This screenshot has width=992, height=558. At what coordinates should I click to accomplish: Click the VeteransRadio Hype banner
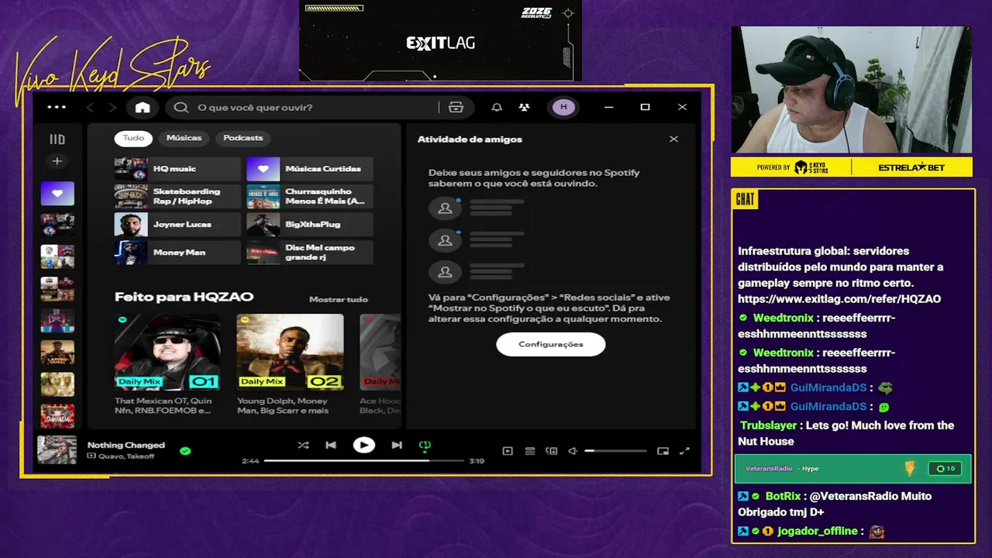coord(852,468)
